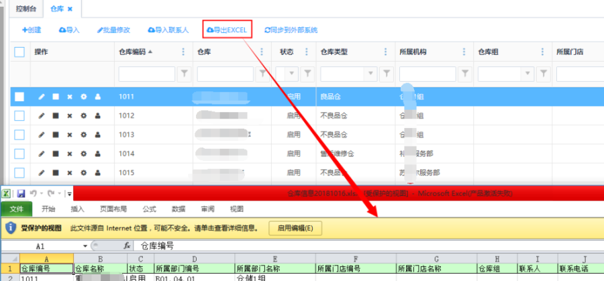Click the 仓库 column filter input field
Image resolution: width=604 pixels, height=281 pixels.
(x=225, y=73)
